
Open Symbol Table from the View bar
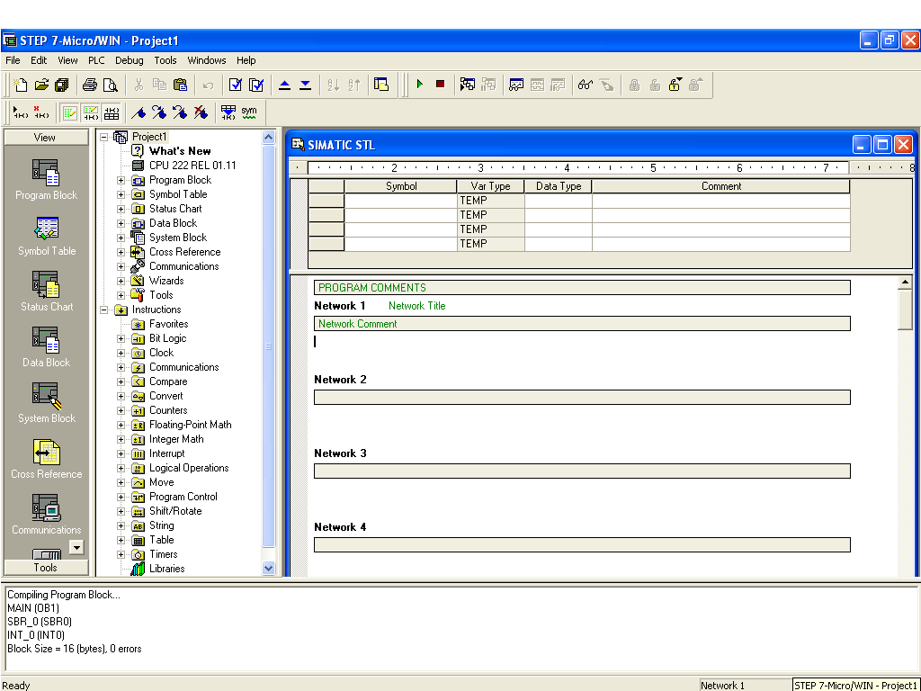click(46, 236)
